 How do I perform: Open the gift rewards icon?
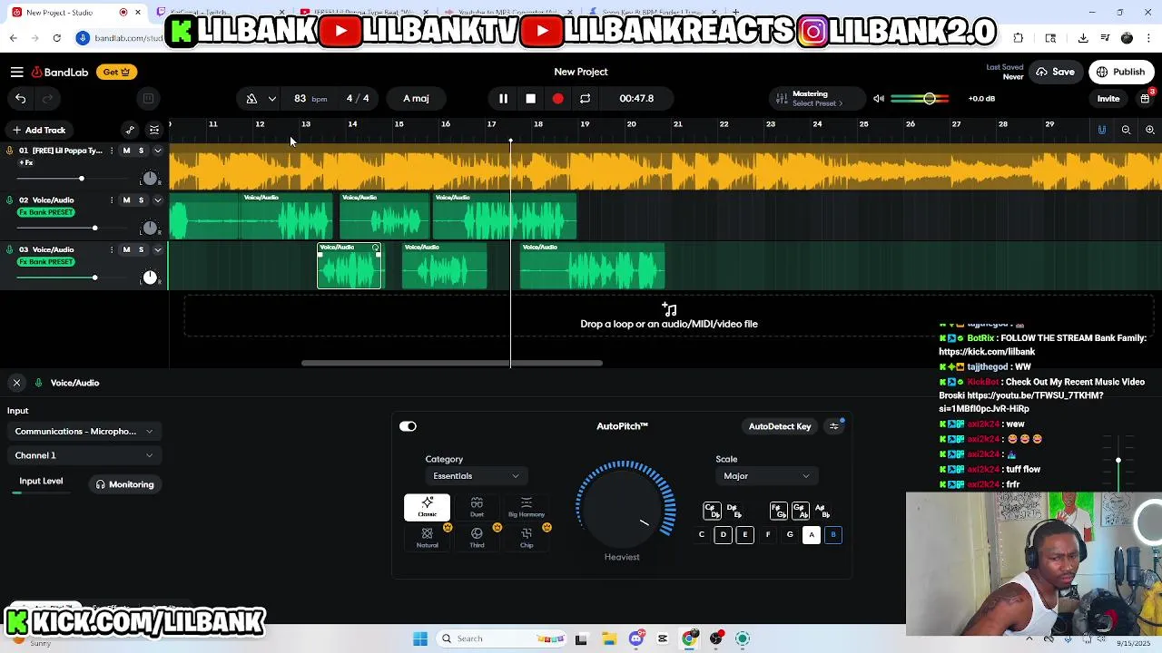(x=1146, y=98)
